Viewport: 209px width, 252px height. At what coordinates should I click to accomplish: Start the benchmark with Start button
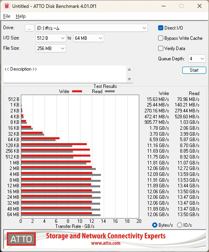(194, 70)
